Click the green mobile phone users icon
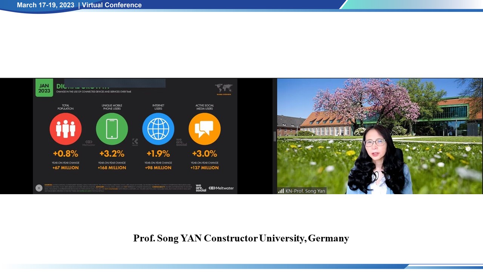This screenshot has width=483, height=272. click(112, 129)
